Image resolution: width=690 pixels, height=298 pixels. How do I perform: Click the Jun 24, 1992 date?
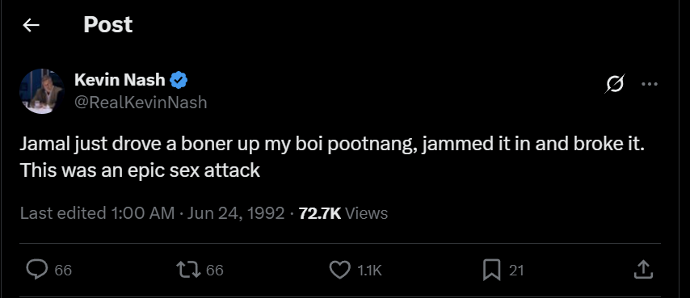(236, 213)
